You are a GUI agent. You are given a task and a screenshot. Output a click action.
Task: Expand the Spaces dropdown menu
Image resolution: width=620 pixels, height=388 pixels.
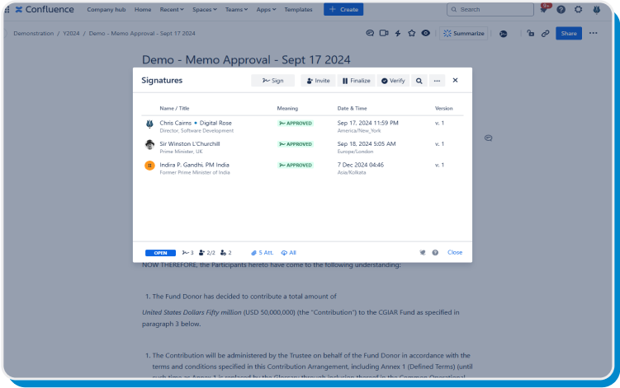[205, 9]
